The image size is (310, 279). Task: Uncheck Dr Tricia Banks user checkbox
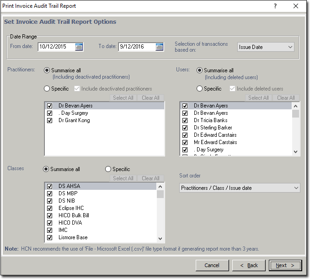185,120
